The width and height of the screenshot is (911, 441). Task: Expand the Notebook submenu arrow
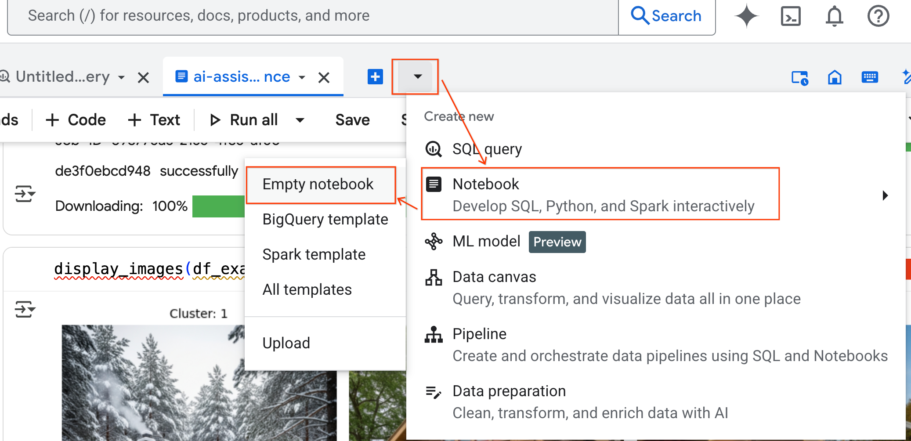coord(885,195)
